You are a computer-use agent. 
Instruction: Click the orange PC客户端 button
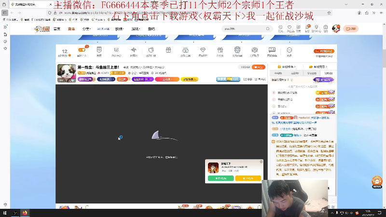click(324, 51)
